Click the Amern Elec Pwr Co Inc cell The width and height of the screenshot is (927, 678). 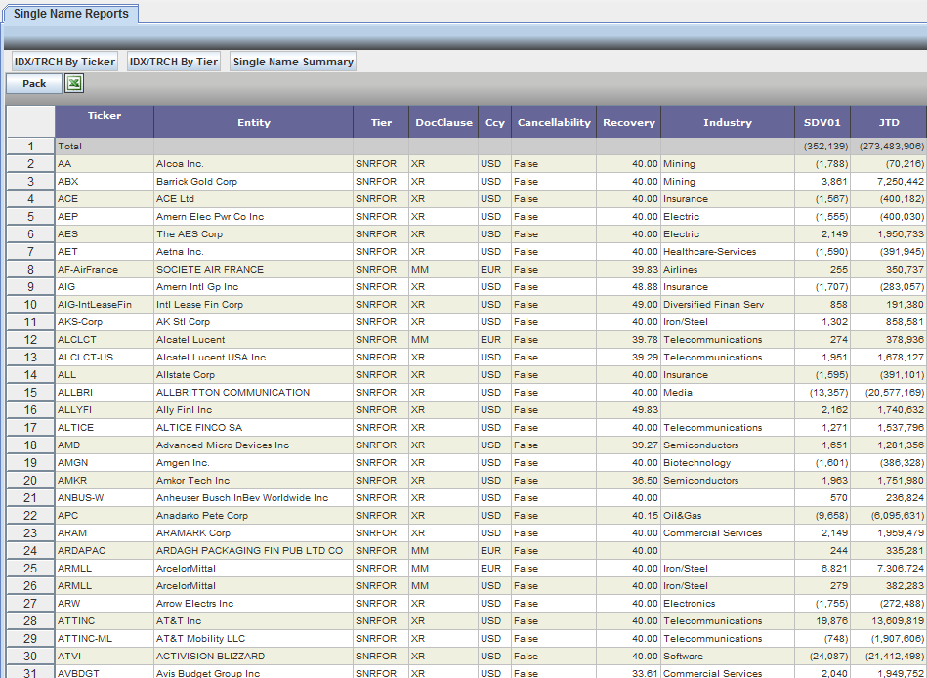254,216
